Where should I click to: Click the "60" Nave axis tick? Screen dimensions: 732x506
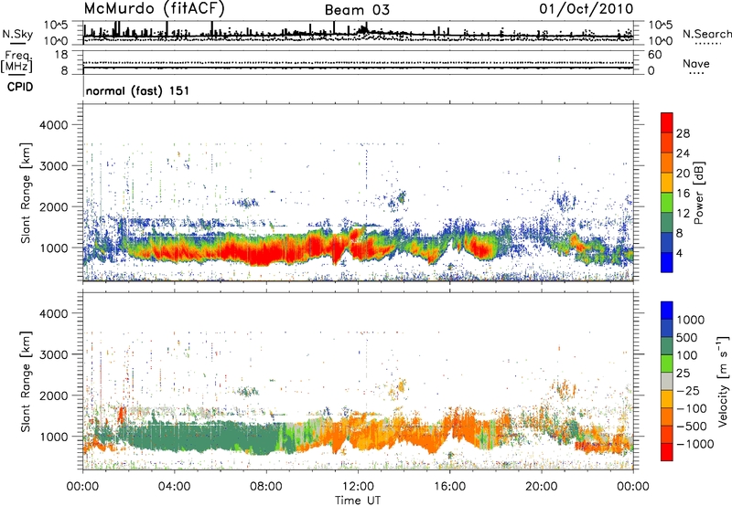[x=655, y=55]
